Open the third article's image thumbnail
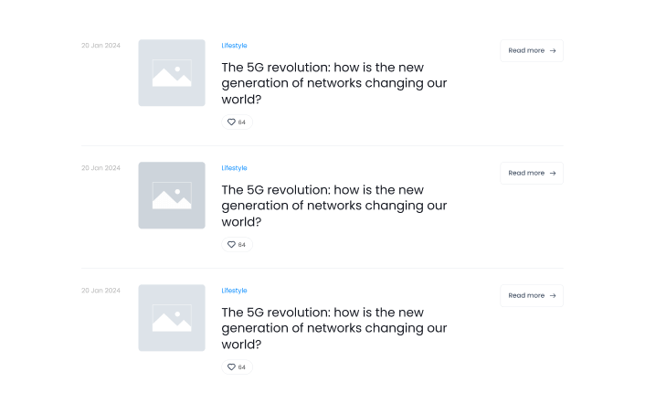 pos(172,318)
